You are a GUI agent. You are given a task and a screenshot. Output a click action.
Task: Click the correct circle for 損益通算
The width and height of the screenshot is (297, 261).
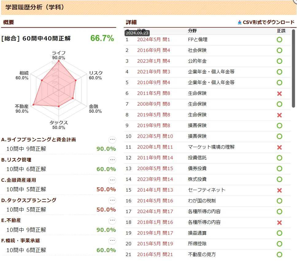[x=280, y=233]
